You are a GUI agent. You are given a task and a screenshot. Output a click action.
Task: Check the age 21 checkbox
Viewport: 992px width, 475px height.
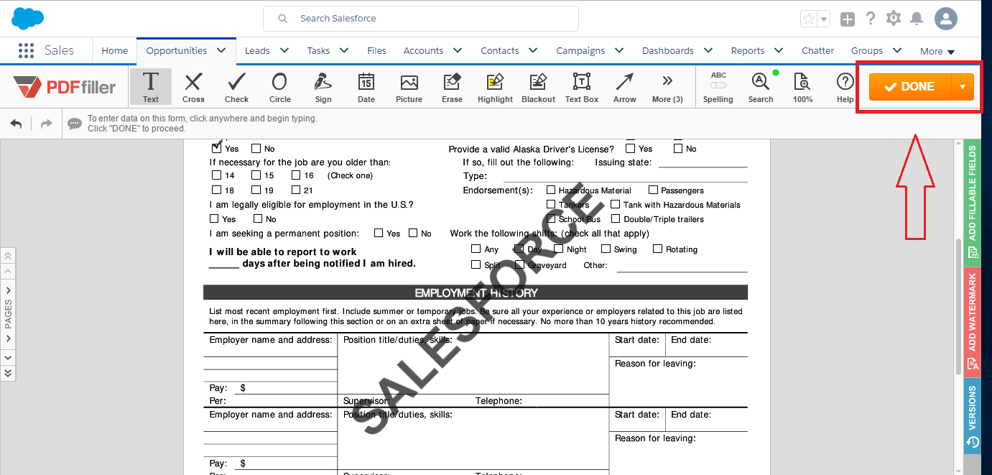pyautogui.click(x=296, y=190)
